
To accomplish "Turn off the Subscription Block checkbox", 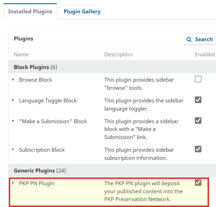I will click(x=198, y=149).
